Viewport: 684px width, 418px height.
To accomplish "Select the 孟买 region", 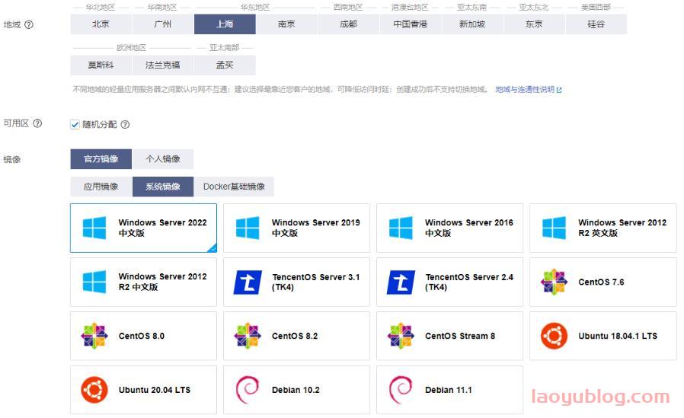I will [x=225, y=65].
